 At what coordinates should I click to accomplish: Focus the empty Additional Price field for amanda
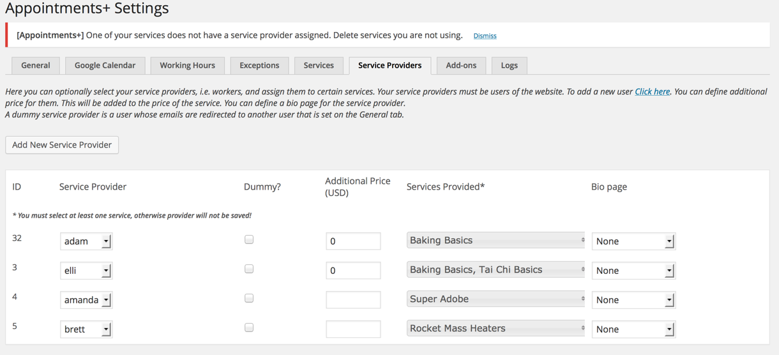point(353,300)
